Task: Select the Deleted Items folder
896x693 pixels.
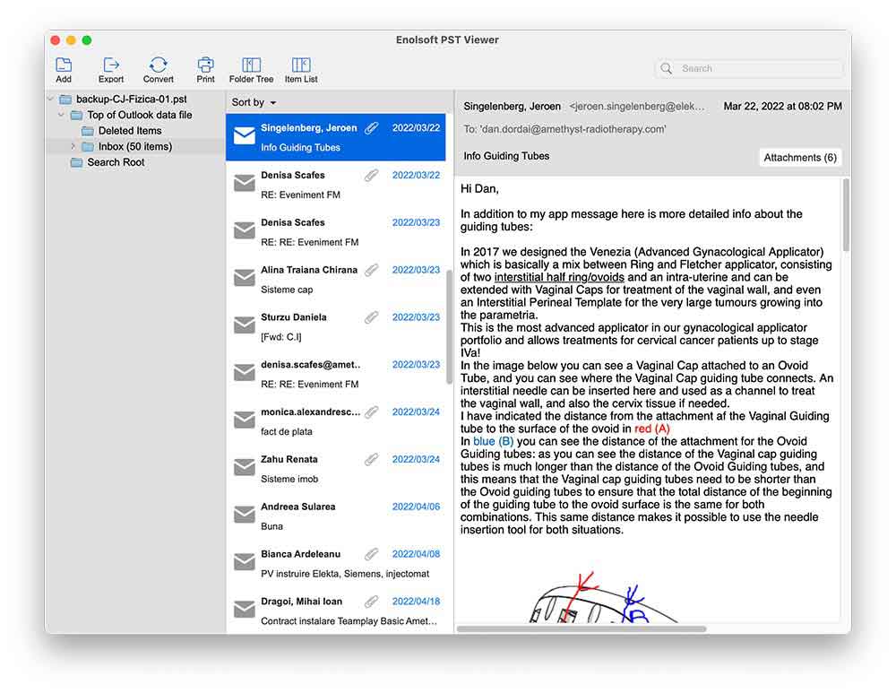Action: (x=129, y=131)
